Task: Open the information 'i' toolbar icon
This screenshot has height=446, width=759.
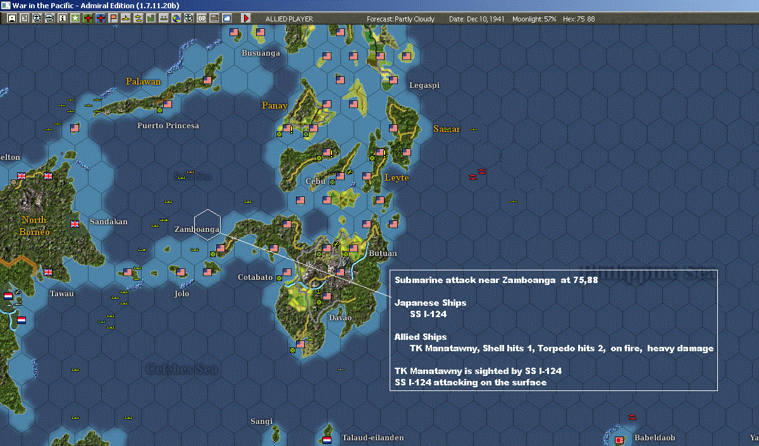Action: pos(62,18)
